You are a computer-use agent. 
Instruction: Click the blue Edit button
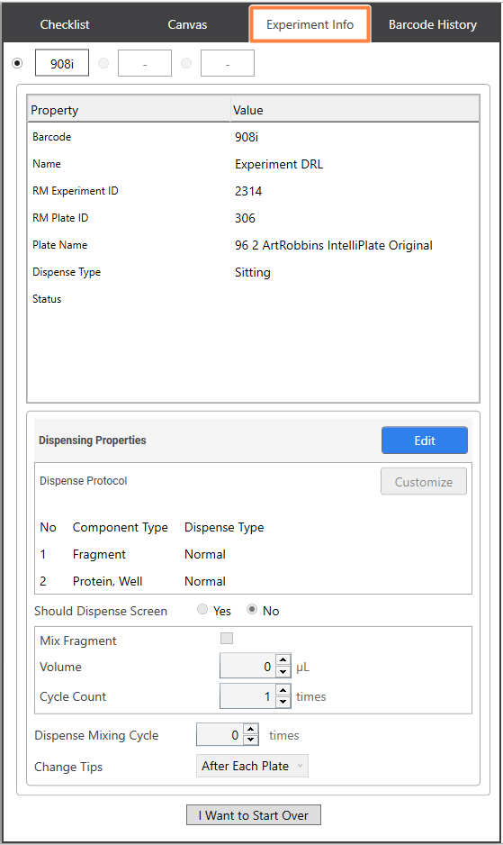point(425,441)
